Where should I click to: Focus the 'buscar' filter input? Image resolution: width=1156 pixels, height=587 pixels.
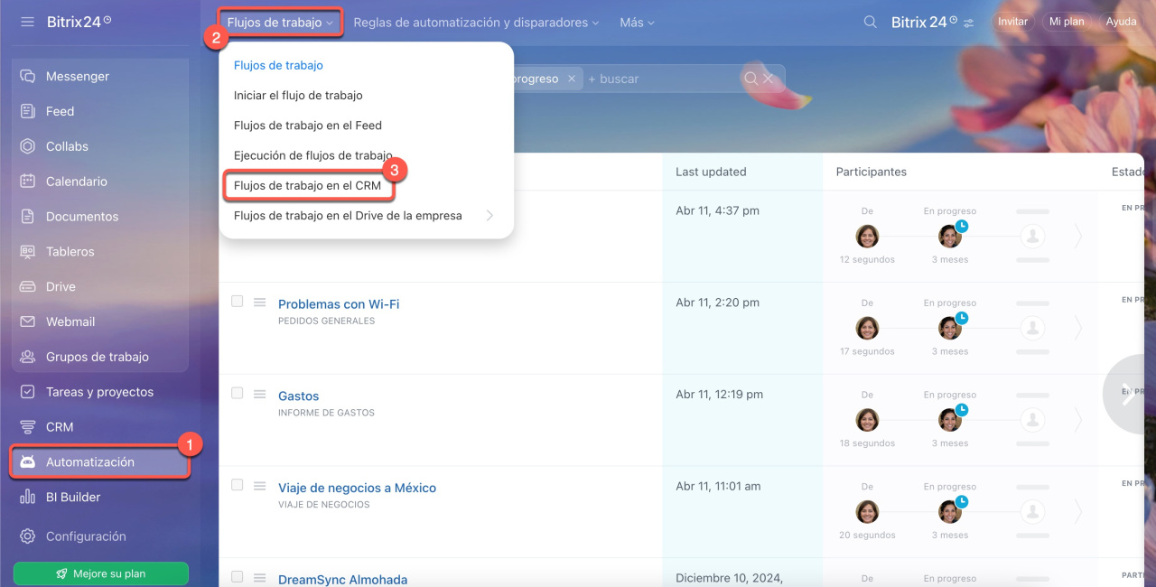click(x=662, y=79)
